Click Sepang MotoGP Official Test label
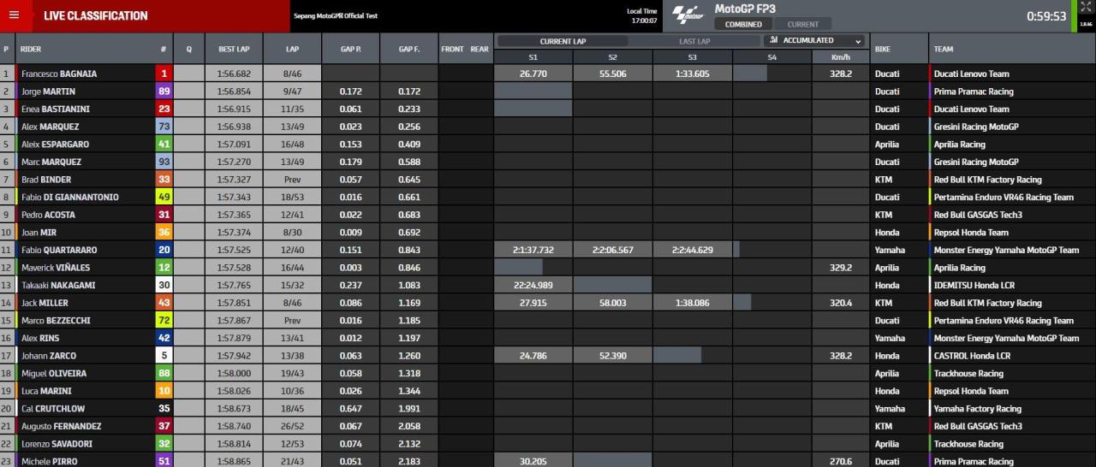 (x=335, y=15)
